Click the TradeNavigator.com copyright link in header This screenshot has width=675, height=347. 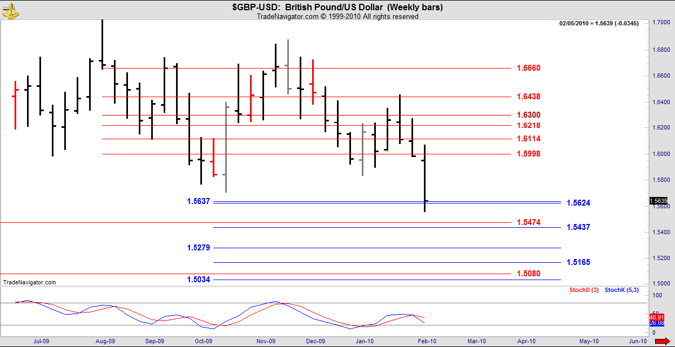[337, 16]
